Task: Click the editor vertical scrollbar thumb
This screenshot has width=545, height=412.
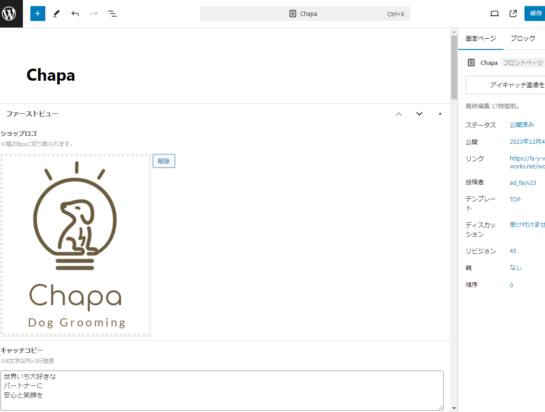Action: click(x=454, y=67)
